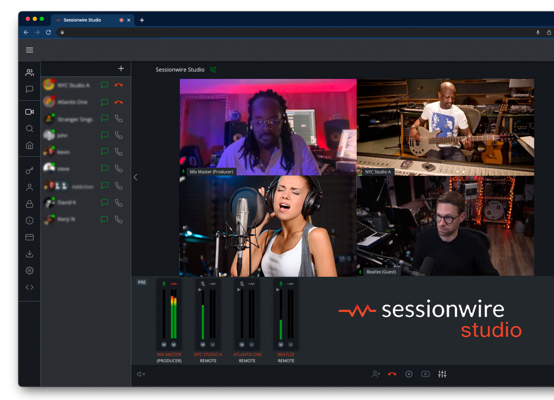Toggle speaker mute icon in bottom-left bar
This screenshot has width=554, height=400.
point(141,374)
